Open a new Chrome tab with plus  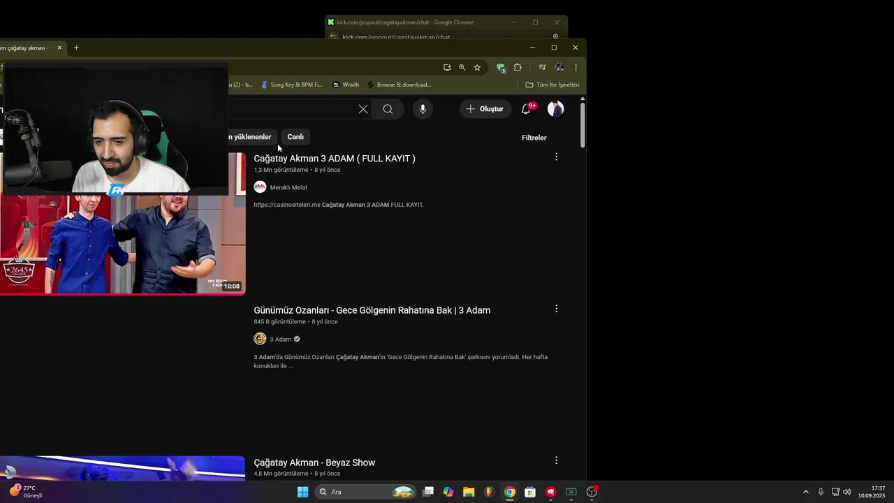(76, 48)
